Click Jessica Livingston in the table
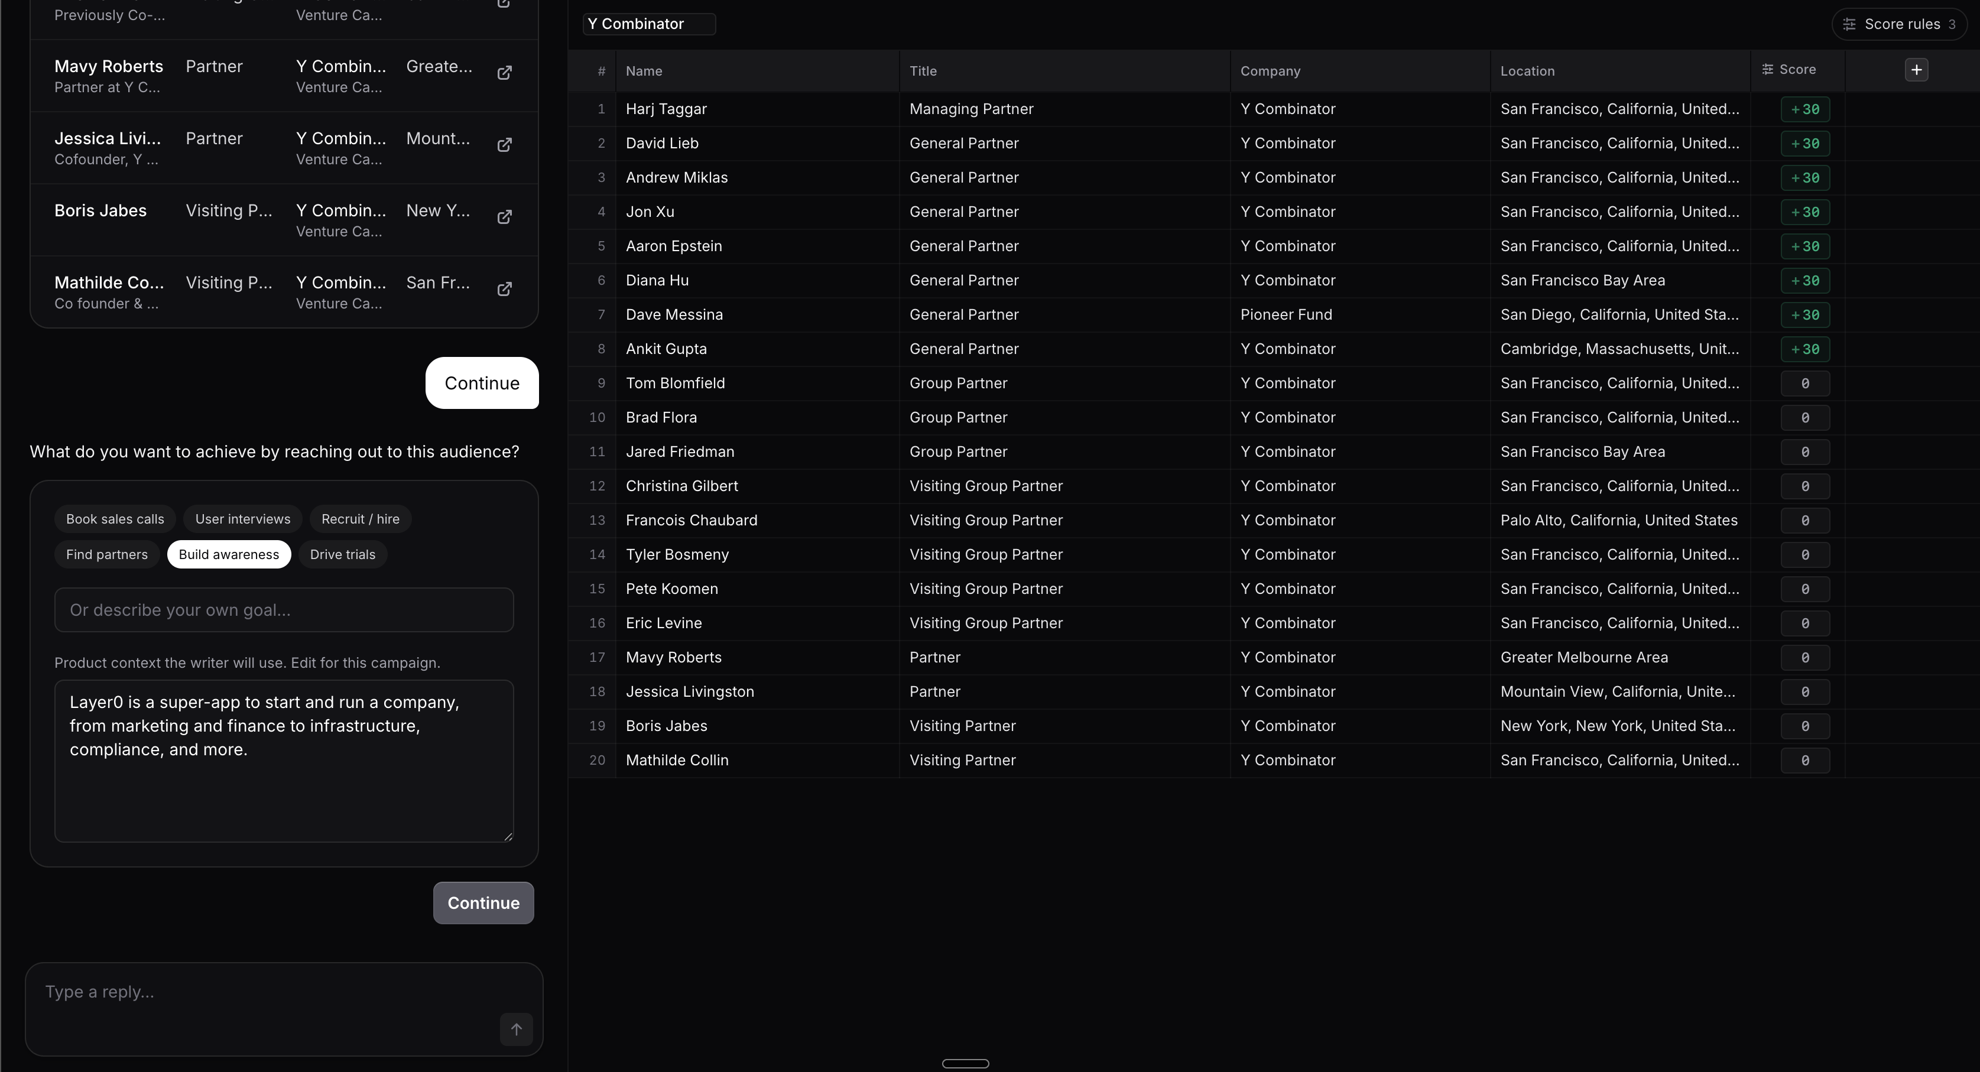 (x=690, y=691)
